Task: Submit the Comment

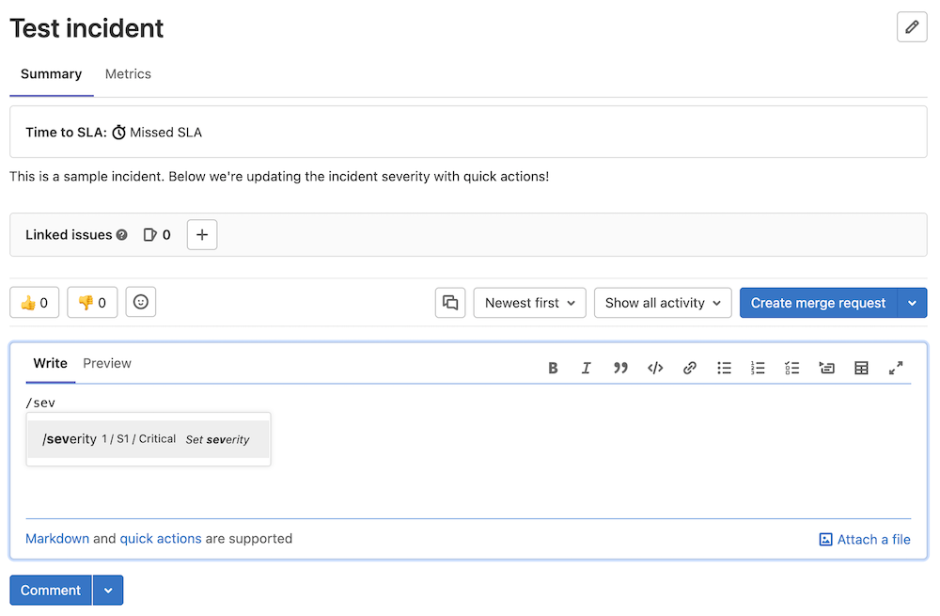Action: [50, 590]
